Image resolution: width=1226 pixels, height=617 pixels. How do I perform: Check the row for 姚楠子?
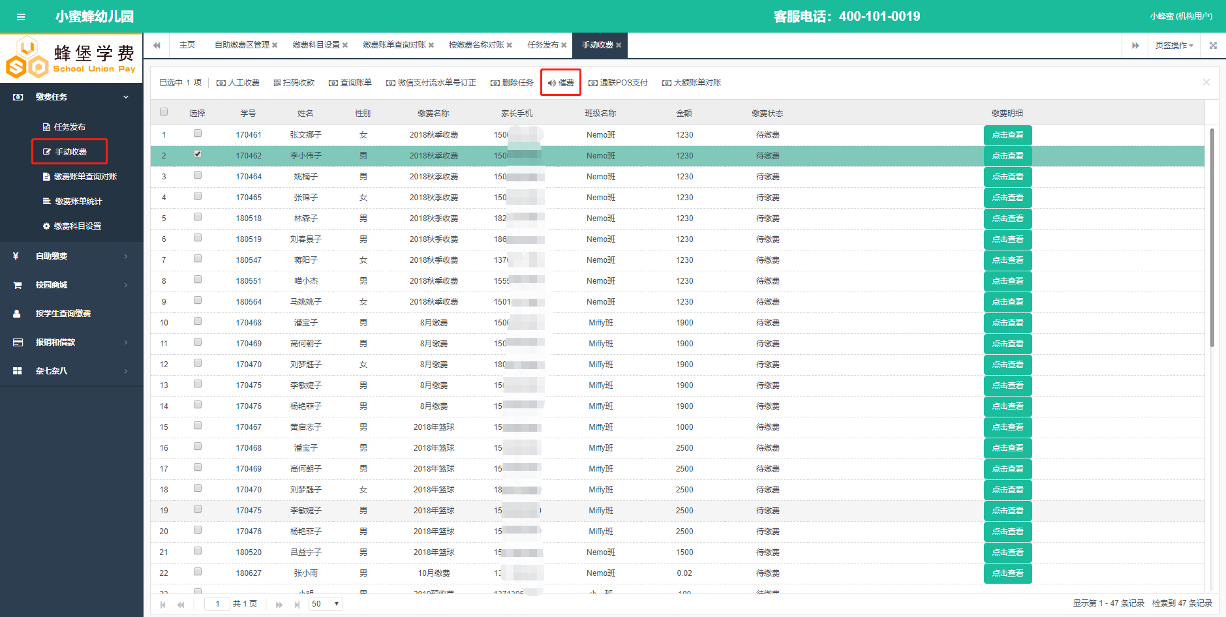pos(198,175)
